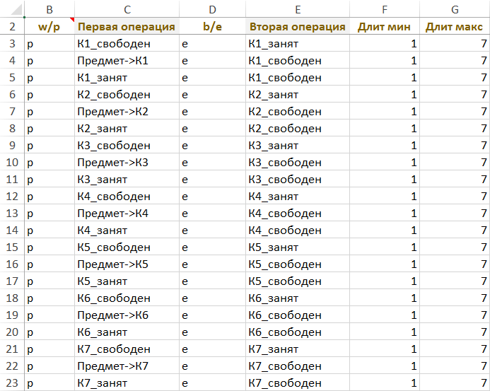Click the 'Вторая операция' header cell
490x391 pixels.
tap(298, 27)
